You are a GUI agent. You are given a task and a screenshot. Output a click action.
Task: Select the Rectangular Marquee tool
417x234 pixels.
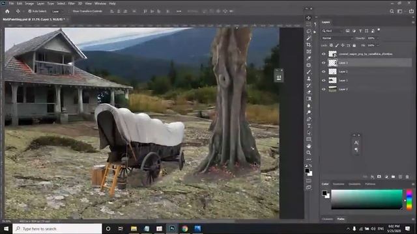coord(308,25)
